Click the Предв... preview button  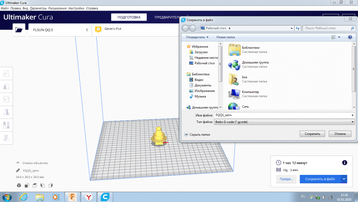(x=286, y=179)
